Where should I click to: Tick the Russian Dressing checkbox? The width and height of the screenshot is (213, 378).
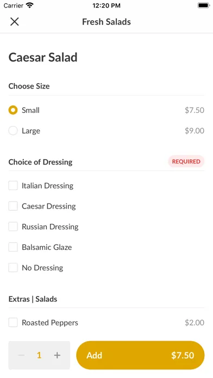pos(13,226)
